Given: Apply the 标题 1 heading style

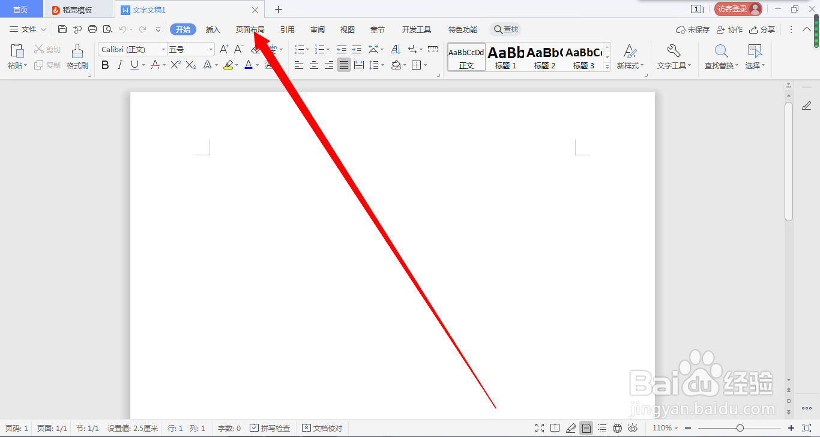Looking at the screenshot, I should tap(506, 57).
